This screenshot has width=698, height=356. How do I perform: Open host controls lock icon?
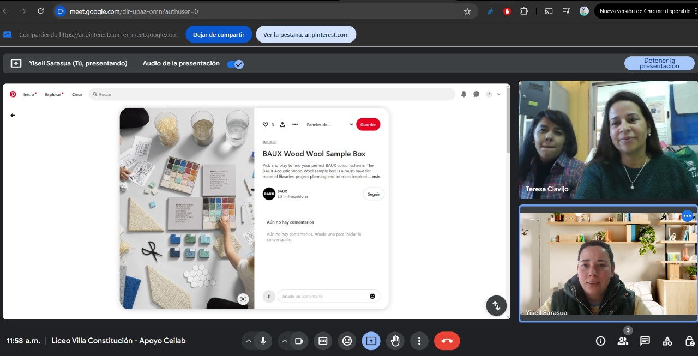tap(689, 341)
